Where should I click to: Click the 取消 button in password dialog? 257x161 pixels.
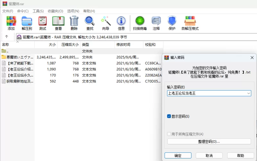tap(209, 156)
